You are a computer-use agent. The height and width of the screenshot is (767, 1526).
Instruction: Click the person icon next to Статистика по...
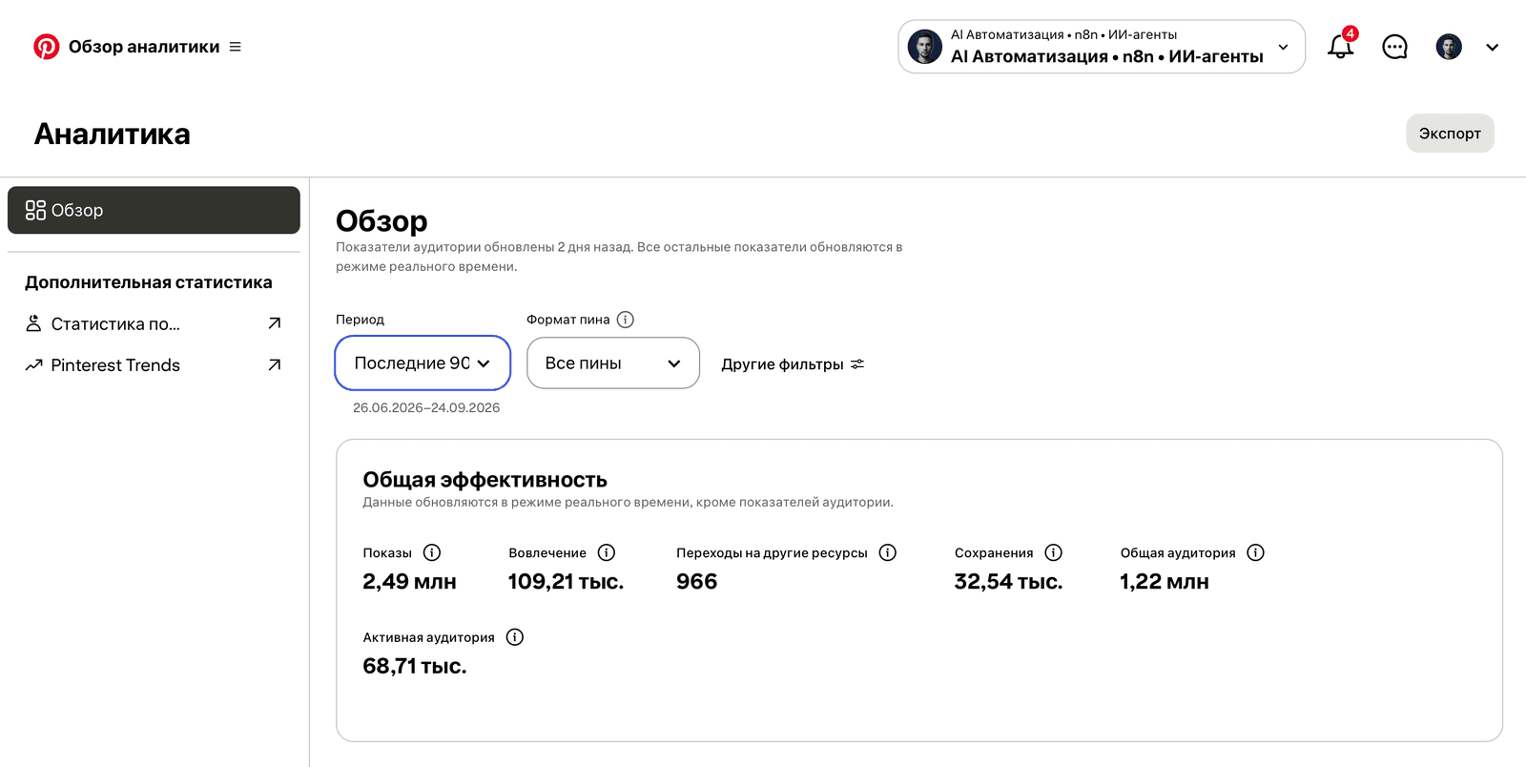[x=33, y=323]
